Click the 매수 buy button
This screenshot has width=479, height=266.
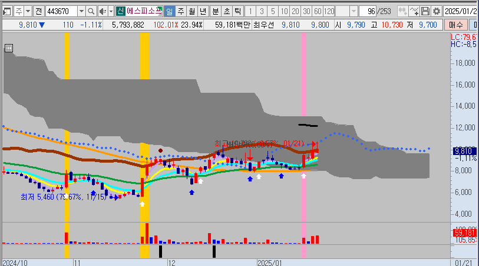456,25
